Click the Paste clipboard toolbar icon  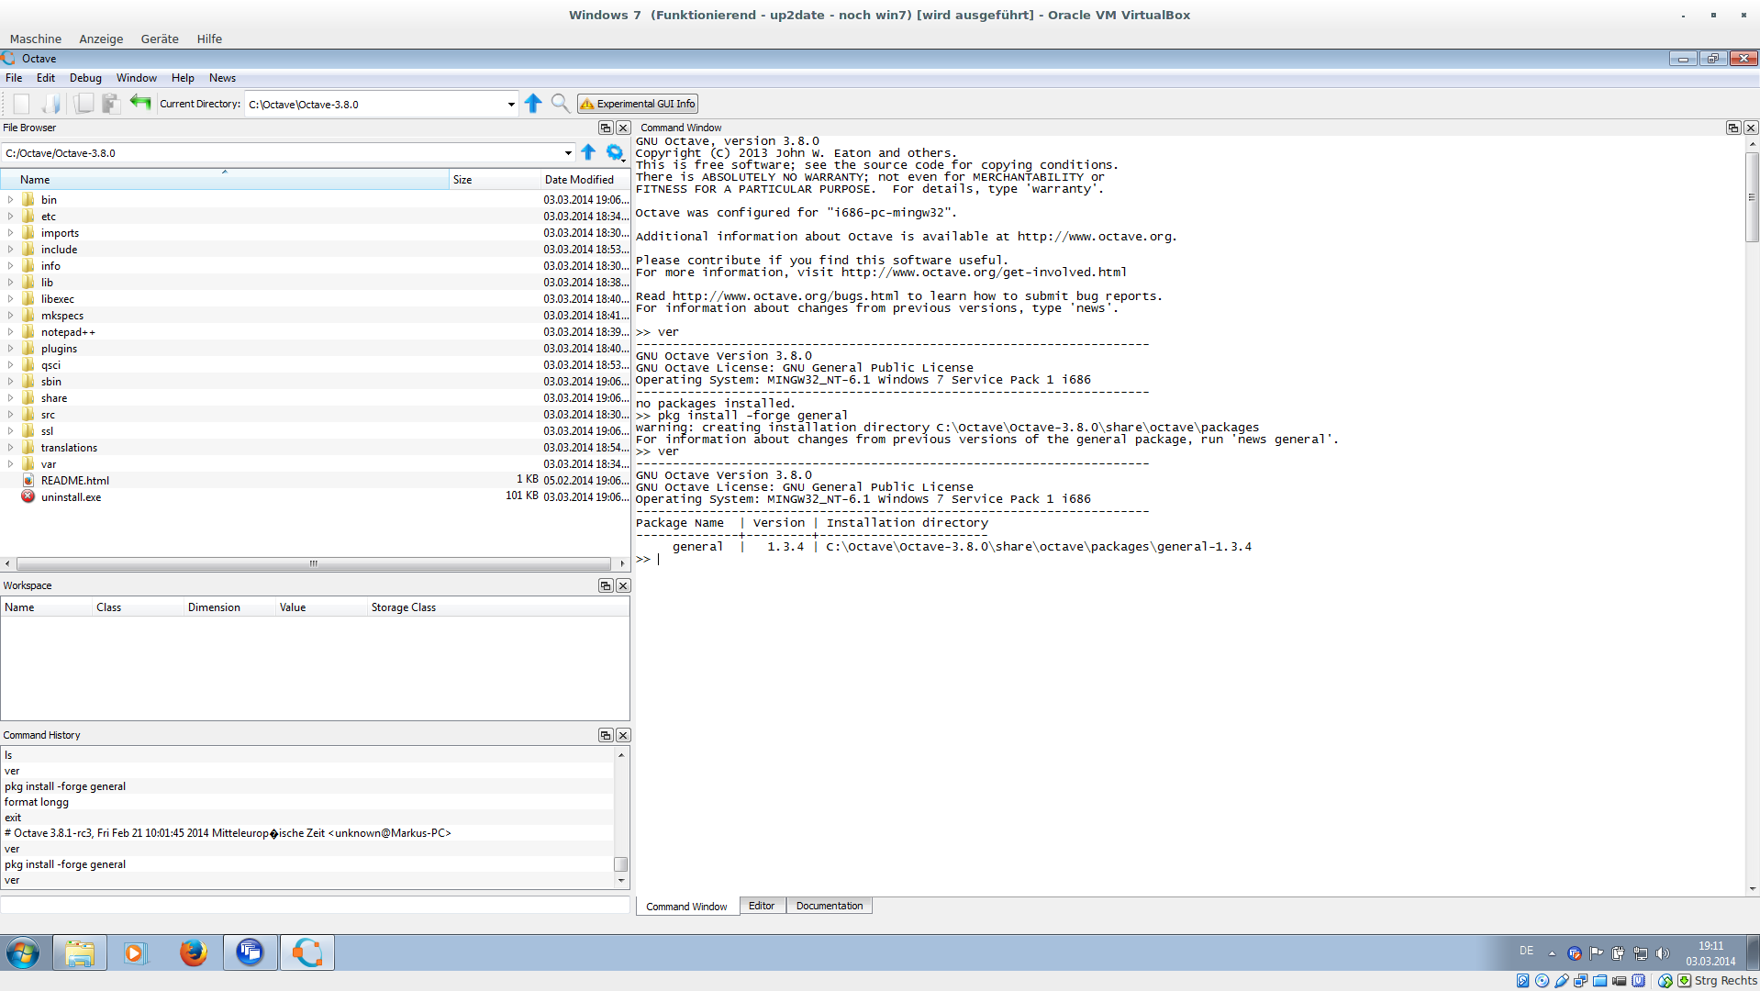pos(111,104)
